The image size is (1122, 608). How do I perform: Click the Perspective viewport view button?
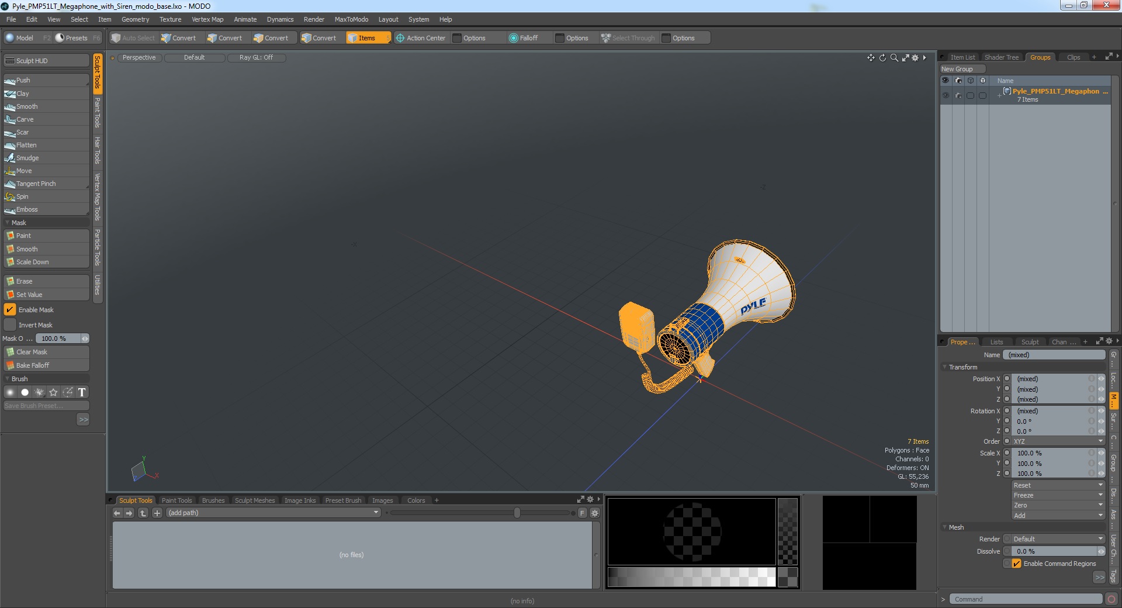pos(139,57)
